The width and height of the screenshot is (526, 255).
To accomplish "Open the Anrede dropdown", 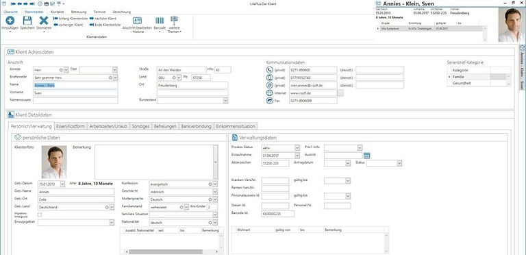I will tap(66, 70).
